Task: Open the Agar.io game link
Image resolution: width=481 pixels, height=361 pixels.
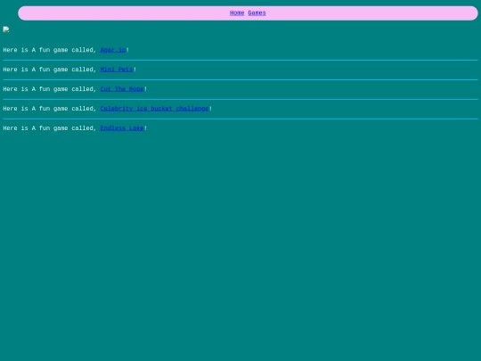Action: click(x=113, y=50)
